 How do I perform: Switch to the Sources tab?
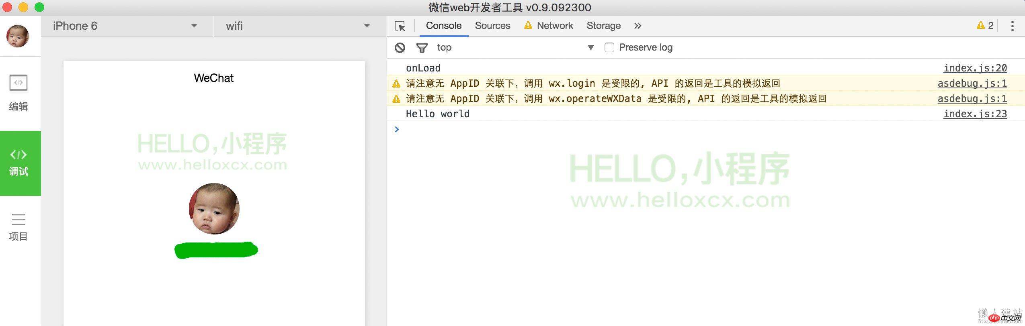coord(492,26)
